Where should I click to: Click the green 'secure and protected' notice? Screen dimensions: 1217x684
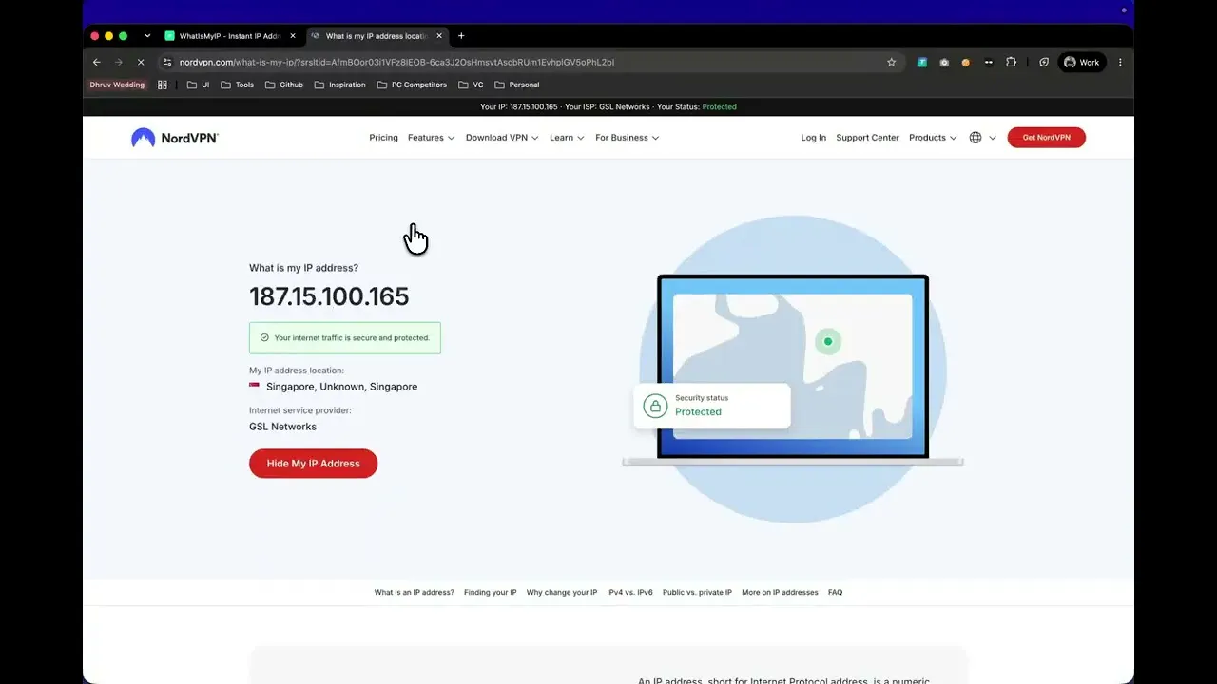click(344, 337)
